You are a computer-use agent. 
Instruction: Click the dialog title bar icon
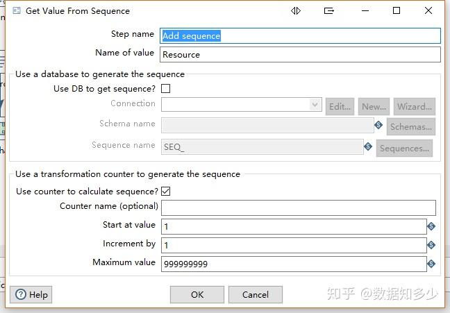click(x=15, y=11)
